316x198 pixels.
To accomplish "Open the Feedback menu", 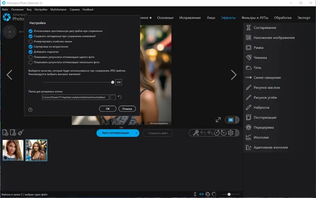I will (x=88, y=9).
